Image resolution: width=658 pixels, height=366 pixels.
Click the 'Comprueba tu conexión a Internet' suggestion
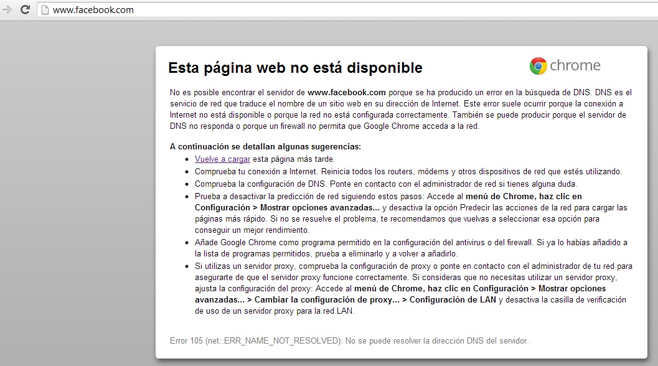point(408,171)
